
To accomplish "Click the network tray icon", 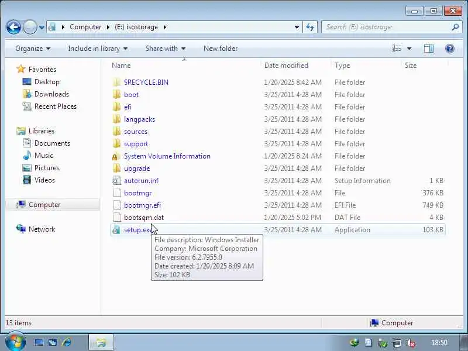I will coord(397,343).
